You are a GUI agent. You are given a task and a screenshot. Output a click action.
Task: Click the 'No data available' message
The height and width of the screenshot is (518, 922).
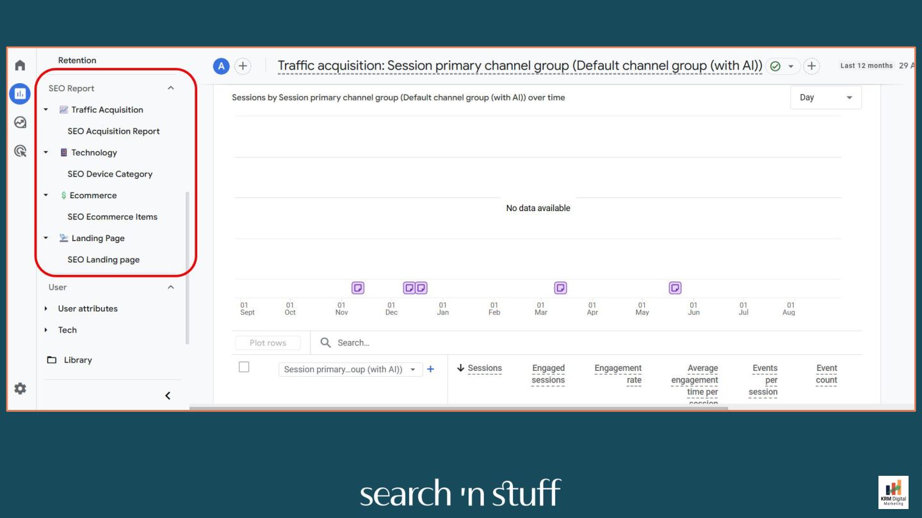coord(538,208)
